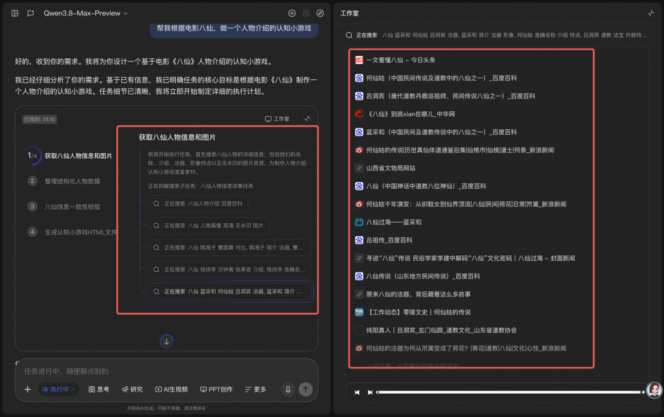Viewport: 664px width, 417px height.
Task: Open result 原来八仙的法器，背后藏着这么多故事
Action: pyautogui.click(x=419, y=294)
